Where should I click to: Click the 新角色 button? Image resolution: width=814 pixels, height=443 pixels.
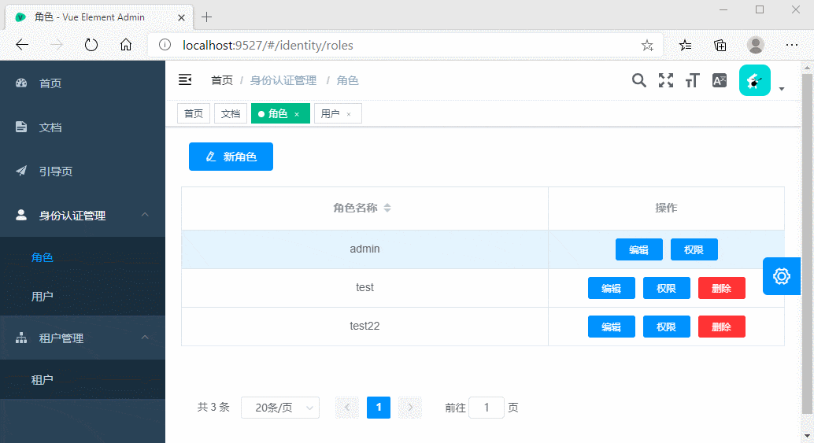231,157
